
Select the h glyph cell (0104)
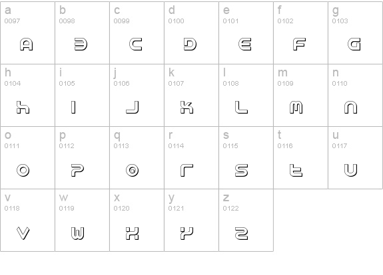click(27, 95)
